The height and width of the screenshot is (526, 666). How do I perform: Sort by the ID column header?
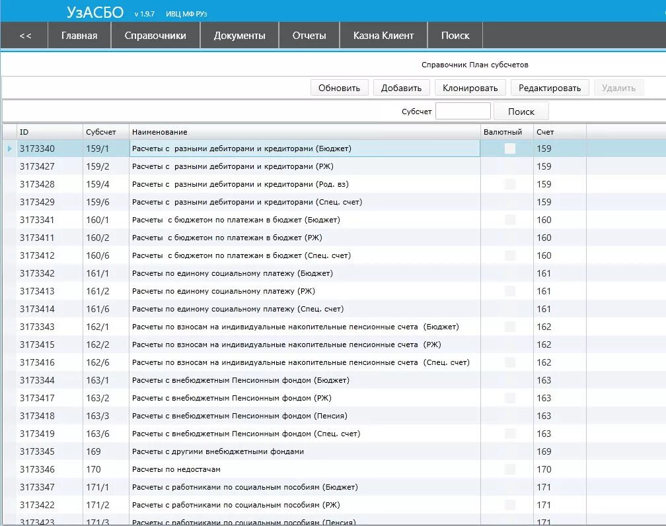point(50,132)
